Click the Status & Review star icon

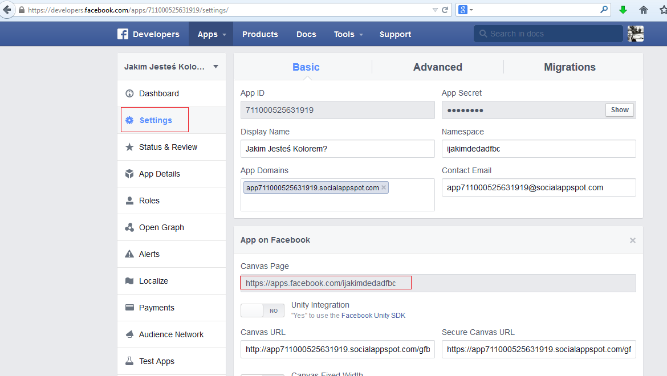[x=130, y=147]
